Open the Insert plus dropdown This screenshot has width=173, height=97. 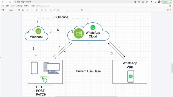pos(76,10)
